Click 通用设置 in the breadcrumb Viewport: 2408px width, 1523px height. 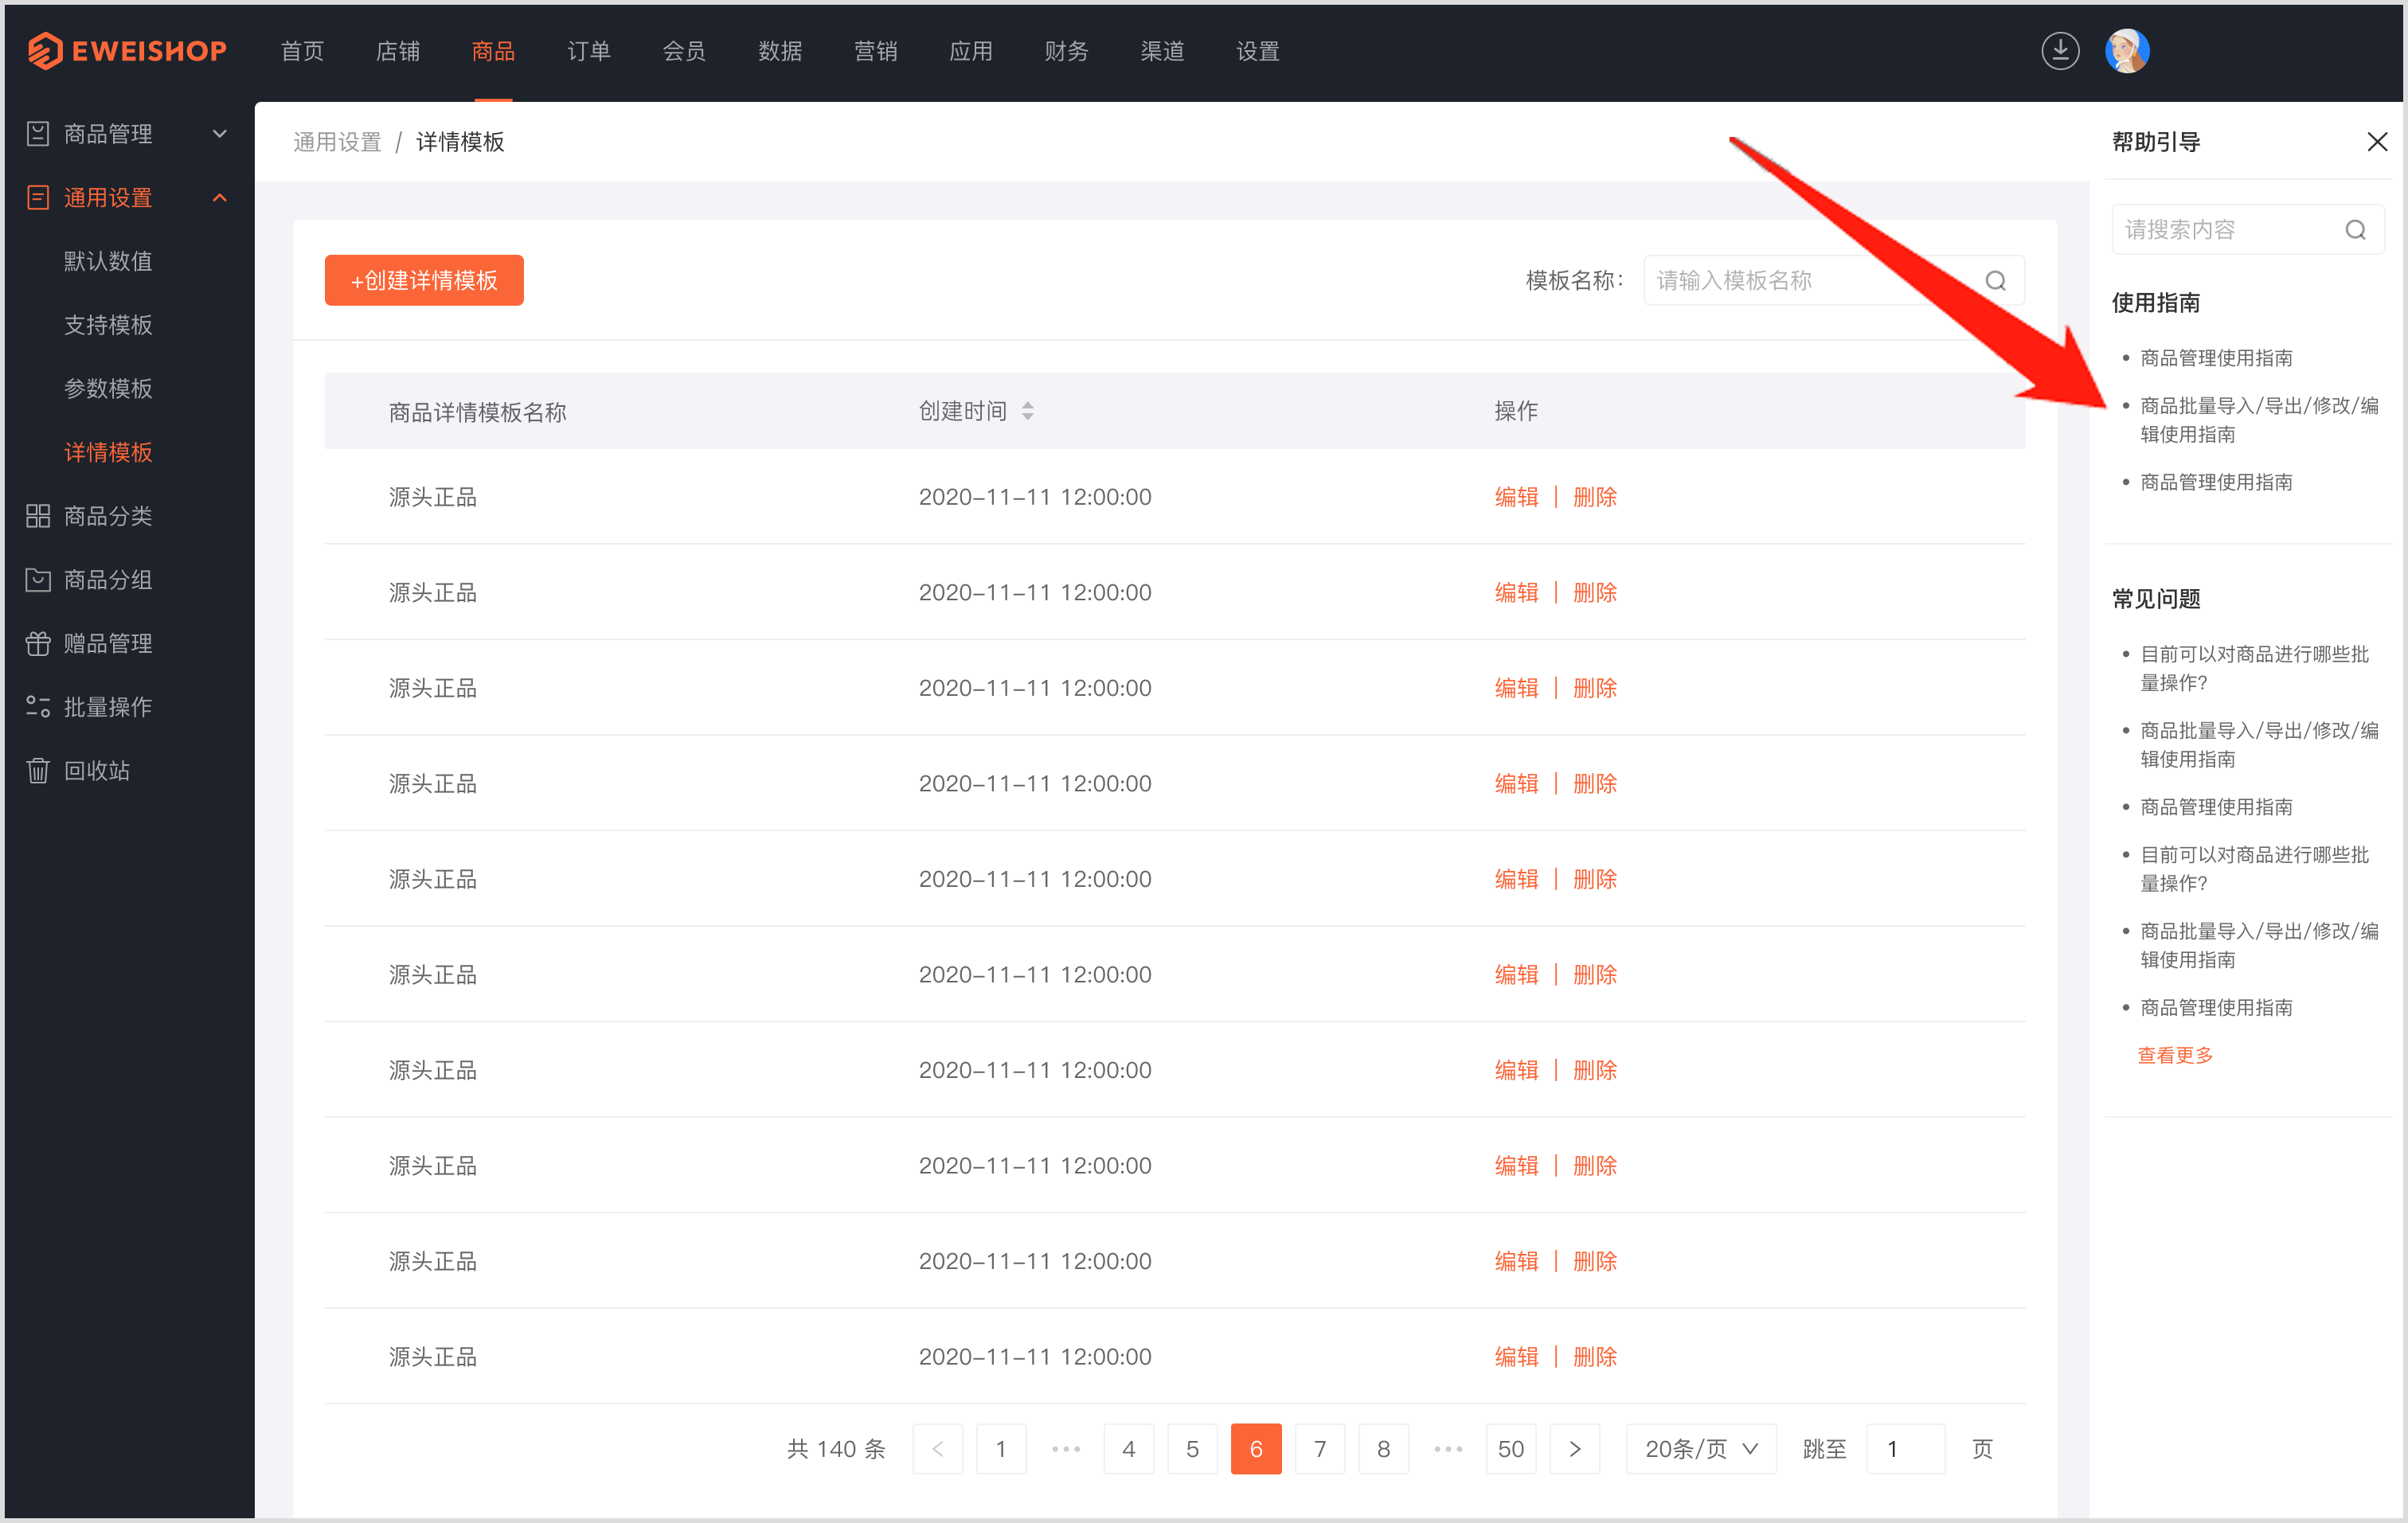click(x=337, y=142)
